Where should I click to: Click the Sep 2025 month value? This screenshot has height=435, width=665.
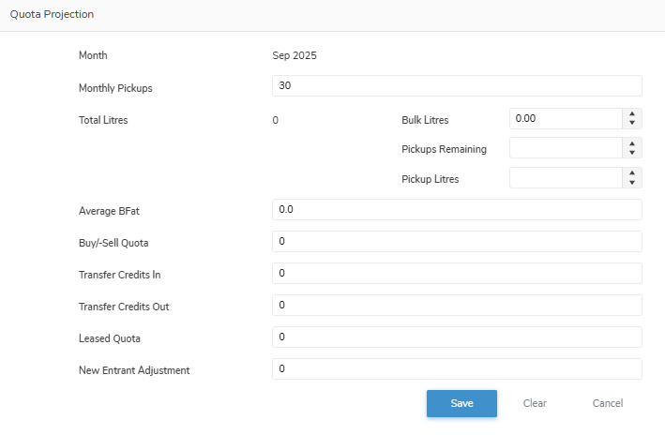[x=295, y=55]
